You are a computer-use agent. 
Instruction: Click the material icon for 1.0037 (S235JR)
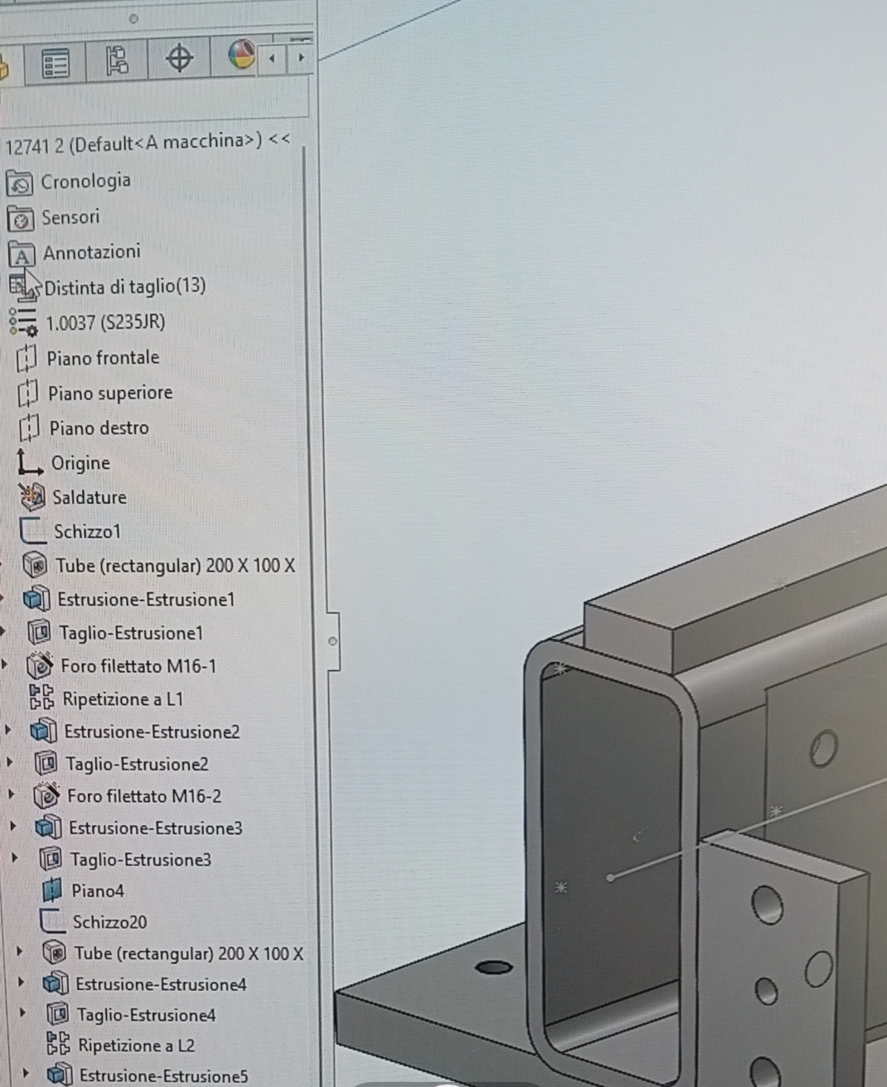pos(24,322)
